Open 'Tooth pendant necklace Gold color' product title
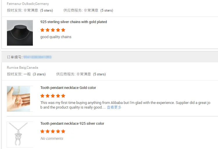The width and height of the screenshot is (218, 149). coord(68,88)
